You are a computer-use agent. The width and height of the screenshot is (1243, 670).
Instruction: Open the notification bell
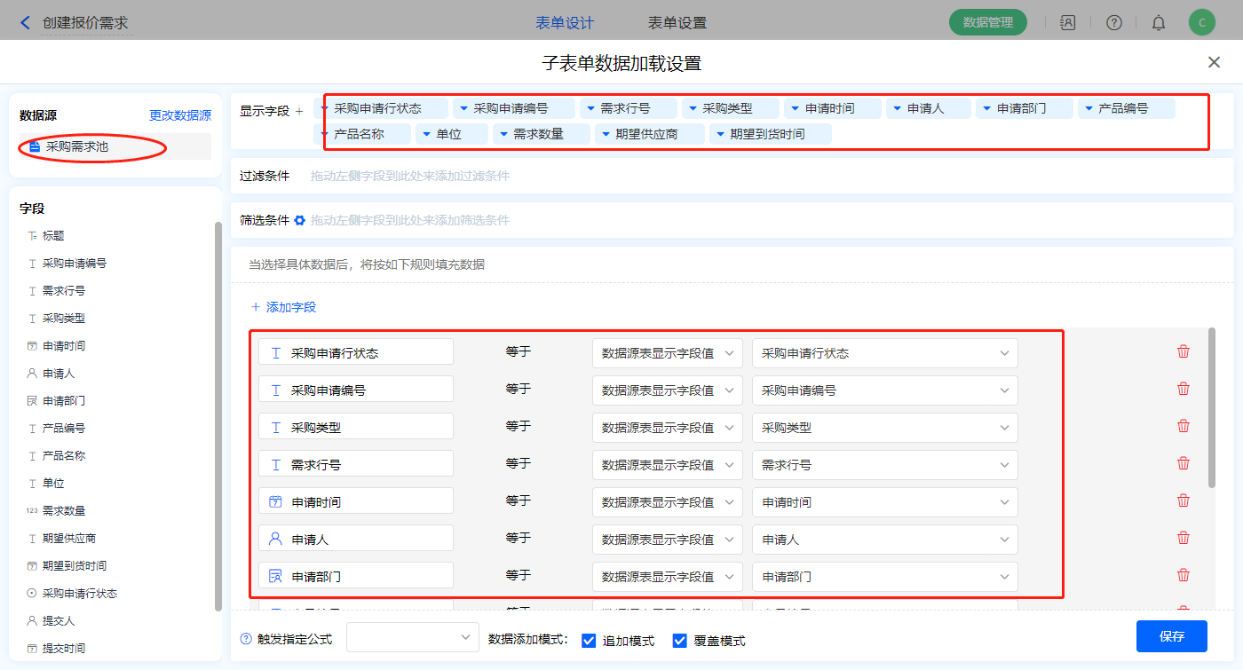(x=1159, y=23)
